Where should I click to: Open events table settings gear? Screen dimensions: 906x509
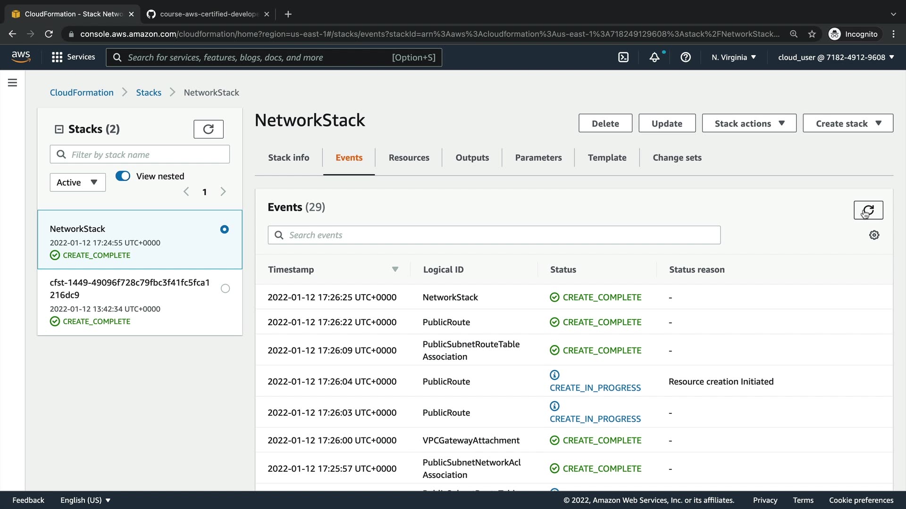(874, 235)
